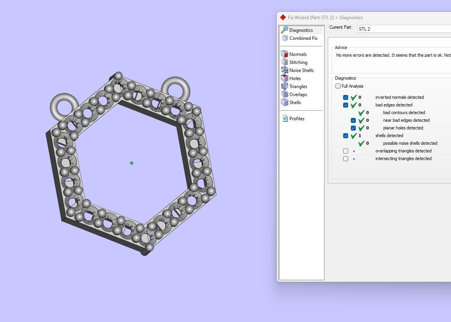
Task: Enable overlapping triangles detected checkbox
Action: pyautogui.click(x=346, y=151)
